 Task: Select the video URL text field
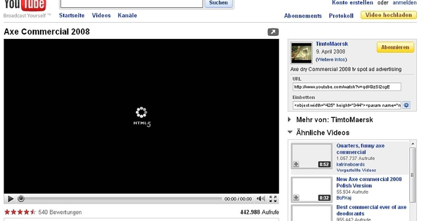click(x=347, y=87)
